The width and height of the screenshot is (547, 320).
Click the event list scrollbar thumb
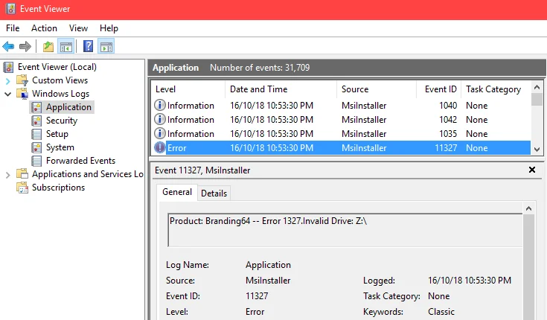point(537,99)
